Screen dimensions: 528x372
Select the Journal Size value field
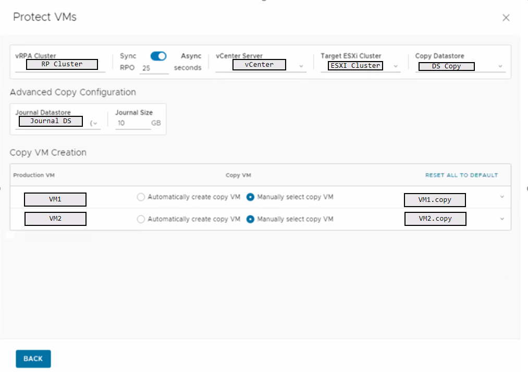coord(132,123)
